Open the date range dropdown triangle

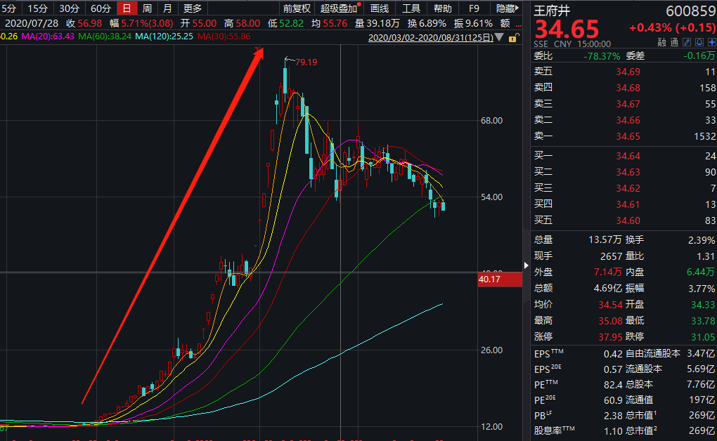coord(499,37)
